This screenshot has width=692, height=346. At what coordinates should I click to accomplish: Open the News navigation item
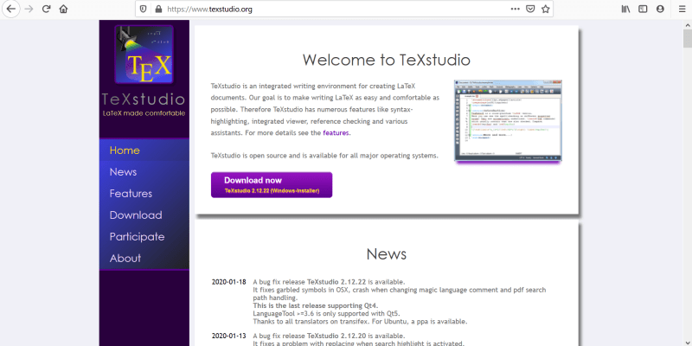(x=123, y=172)
